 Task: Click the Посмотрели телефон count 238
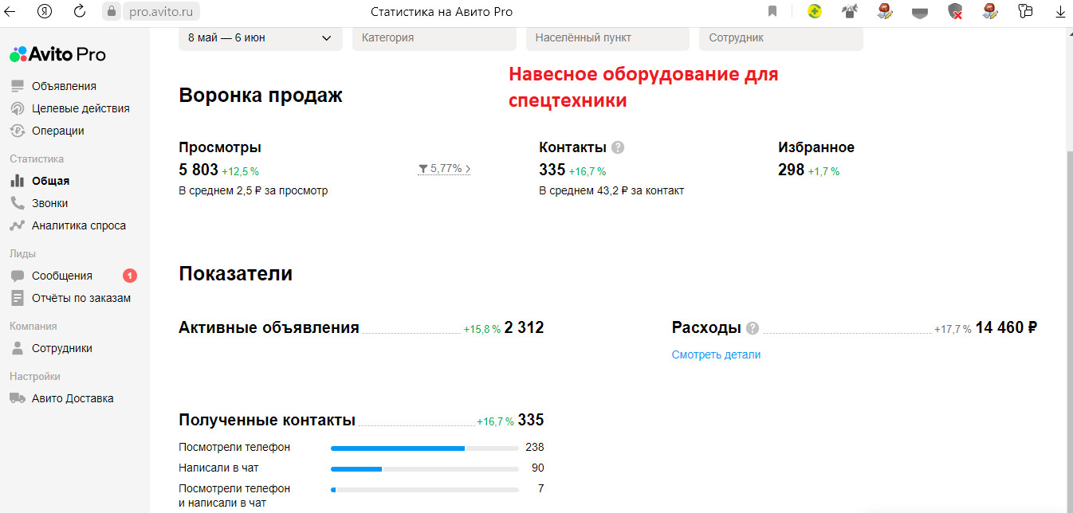(534, 447)
